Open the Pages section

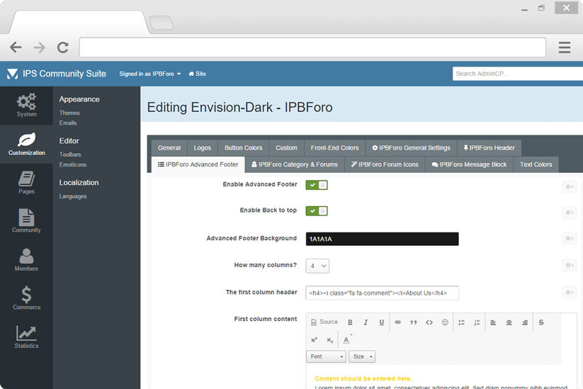tap(26, 183)
